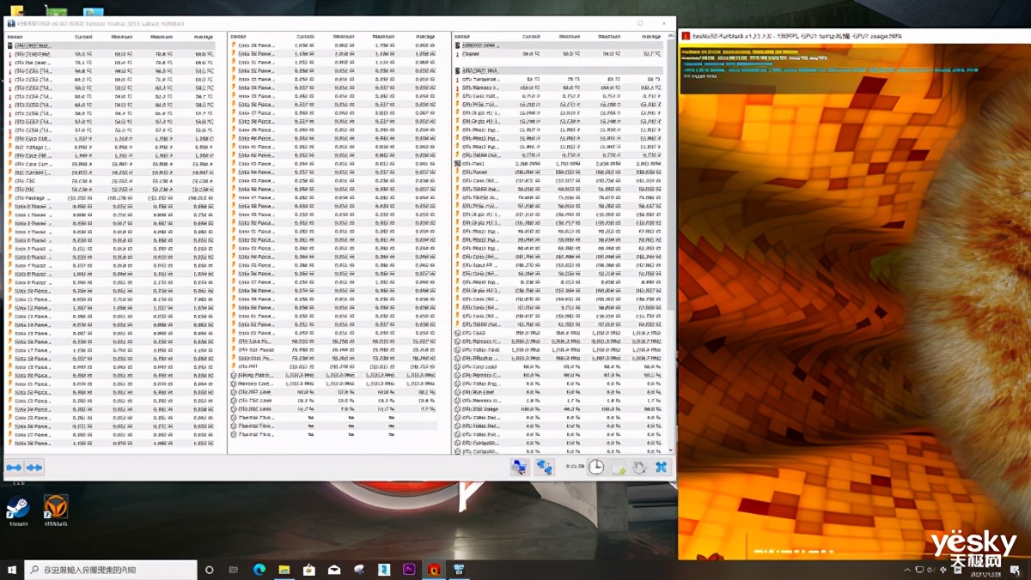Open sensor settings via the gear icon
Image resolution: width=1031 pixels, height=580 pixels.
pyautogui.click(x=639, y=468)
